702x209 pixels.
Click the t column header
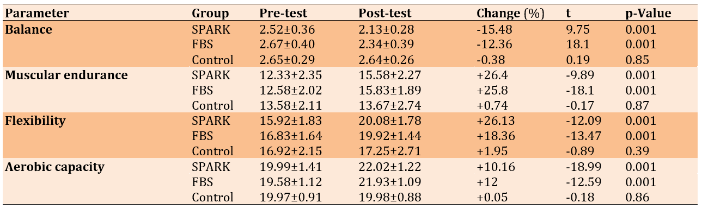click(x=568, y=13)
